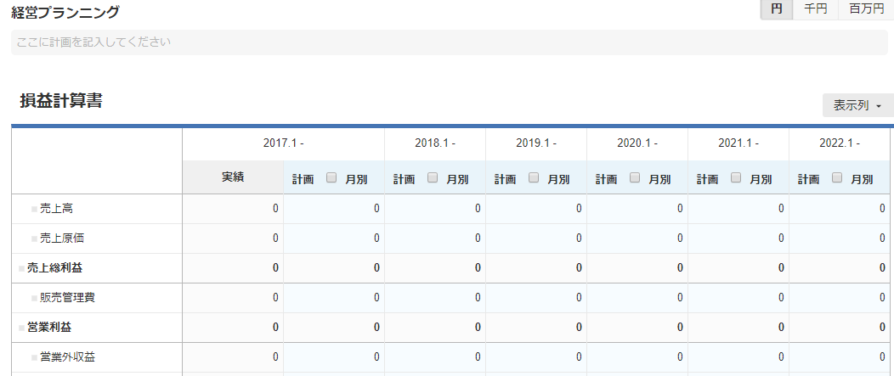Click the 損益計算書 section heading
Viewport: 894px width, 376px height.
pos(61,101)
